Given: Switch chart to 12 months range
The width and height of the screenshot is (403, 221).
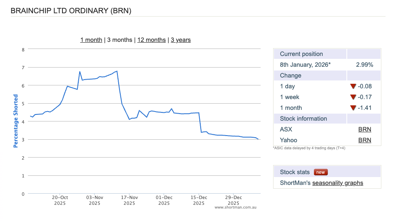Looking at the screenshot, I should coord(152,40).
